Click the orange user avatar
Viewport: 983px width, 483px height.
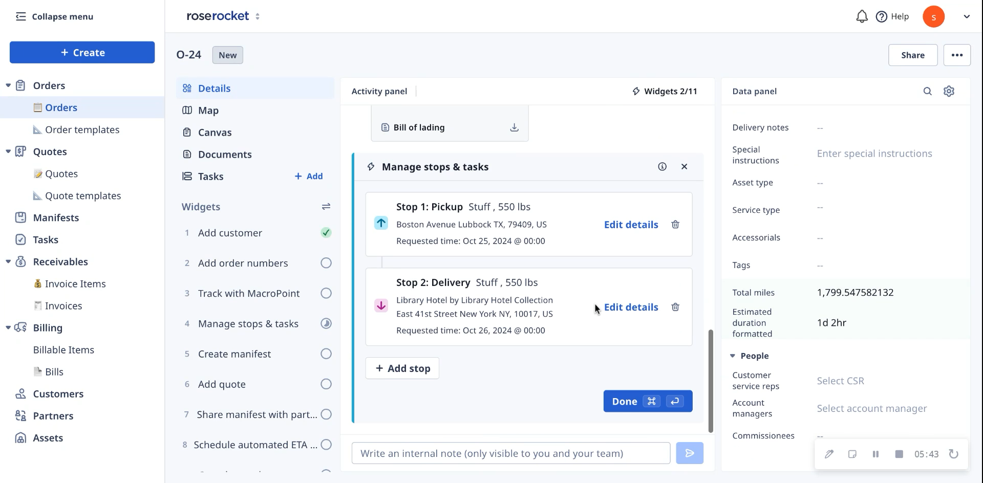933,17
